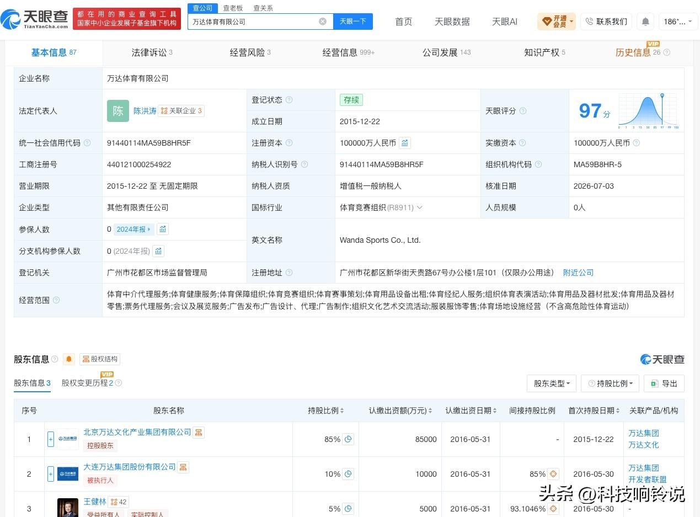The width and height of the screenshot is (700, 517).
Task: Open the notification bell icon
Action: (645, 22)
